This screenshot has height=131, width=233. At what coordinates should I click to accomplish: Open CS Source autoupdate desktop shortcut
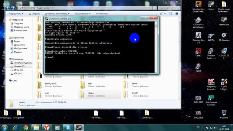point(198,22)
